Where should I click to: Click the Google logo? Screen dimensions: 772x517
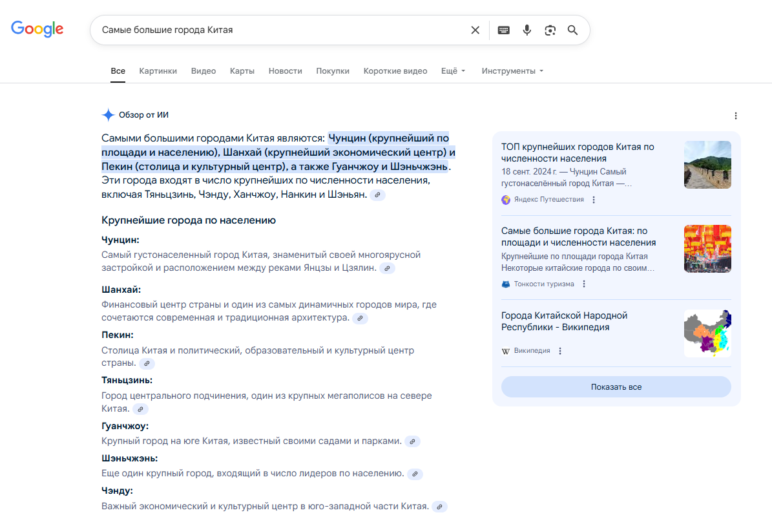(37, 28)
